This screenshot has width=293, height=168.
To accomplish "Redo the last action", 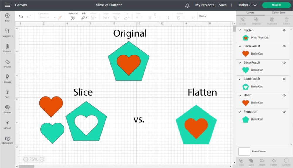I will pos(29,17).
